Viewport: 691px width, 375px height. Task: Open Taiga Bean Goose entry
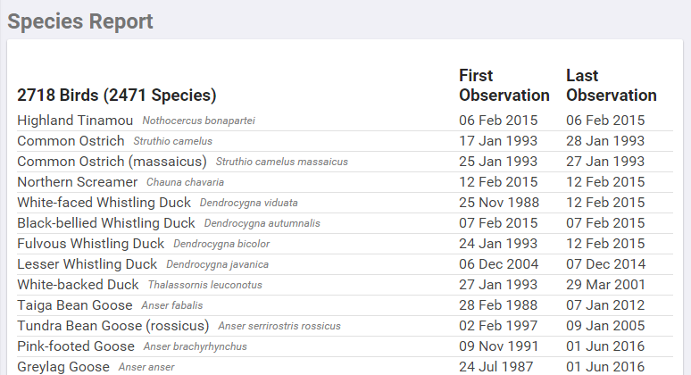[74, 305]
